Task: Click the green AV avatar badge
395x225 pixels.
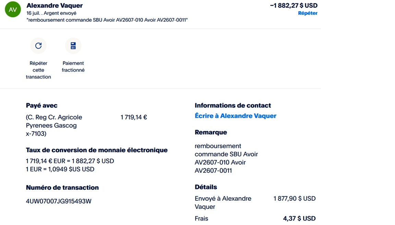Action: point(13,9)
